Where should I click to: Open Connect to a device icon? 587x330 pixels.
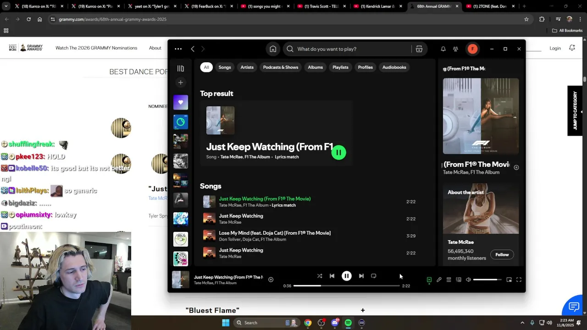[x=459, y=280]
